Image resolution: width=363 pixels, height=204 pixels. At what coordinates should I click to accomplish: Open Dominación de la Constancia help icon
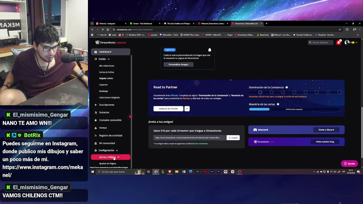click(x=287, y=87)
